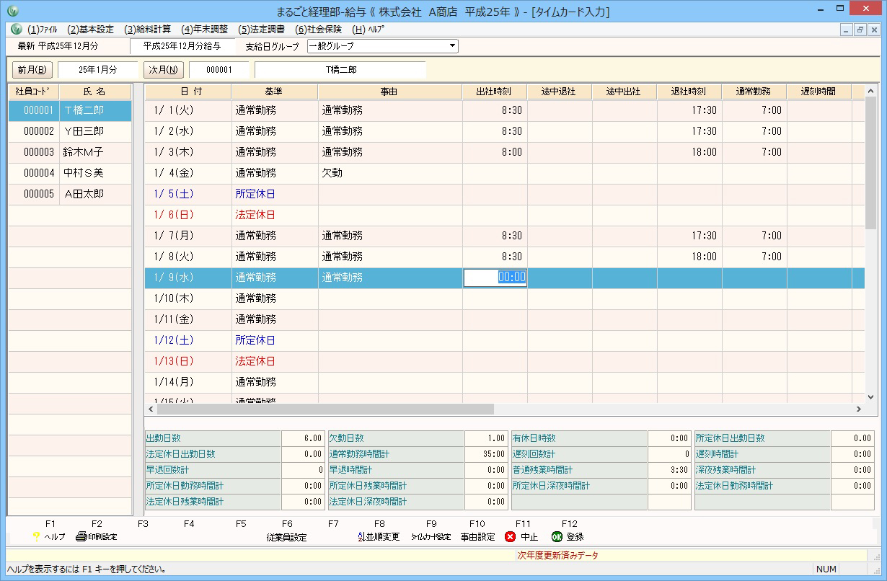The width and height of the screenshot is (887, 581).
Task: Click the 1/ 1(火) date cell
Action: [188, 110]
